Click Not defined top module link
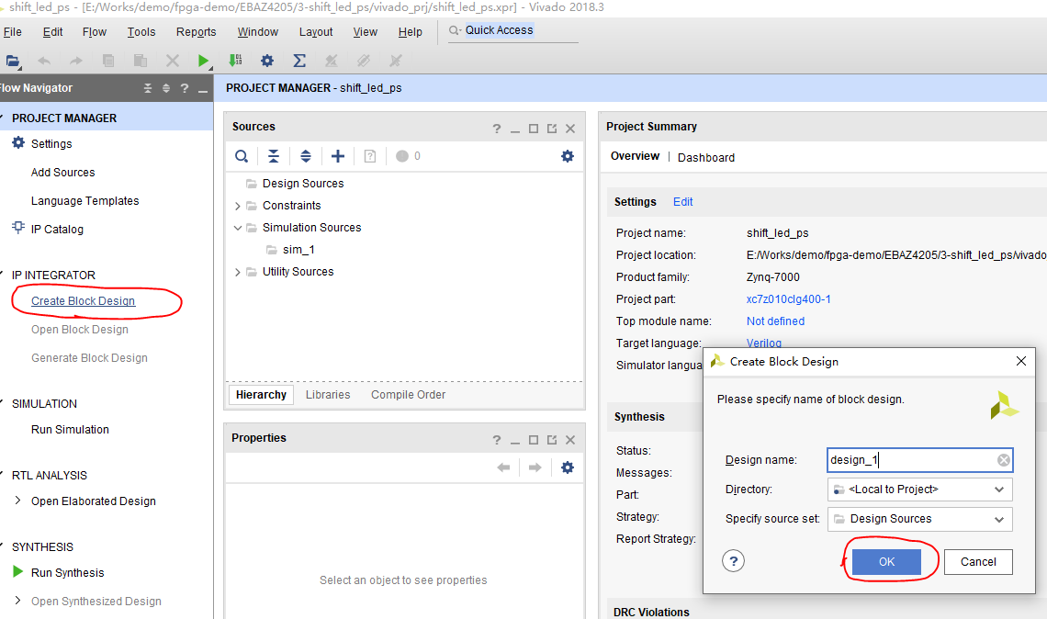Screen dimensions: 1047x619 tap(775, 321)
